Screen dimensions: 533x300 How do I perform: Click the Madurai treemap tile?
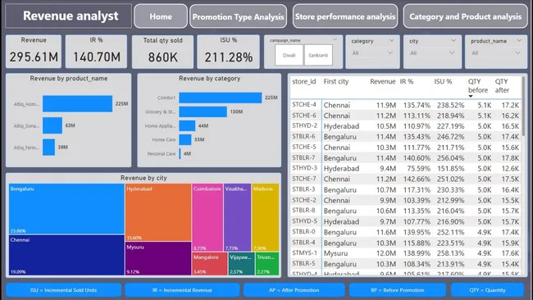[266, 217]
